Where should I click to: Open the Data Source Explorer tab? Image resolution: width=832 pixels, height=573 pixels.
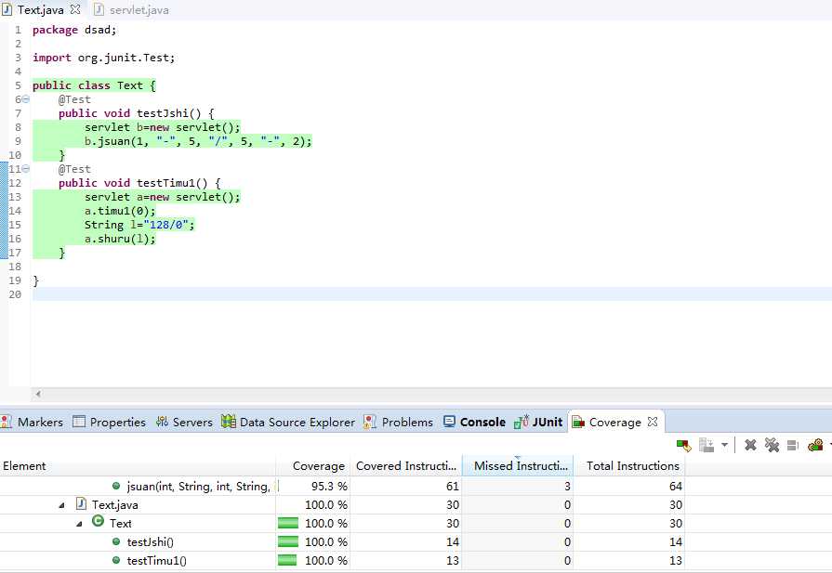point(289,422)
